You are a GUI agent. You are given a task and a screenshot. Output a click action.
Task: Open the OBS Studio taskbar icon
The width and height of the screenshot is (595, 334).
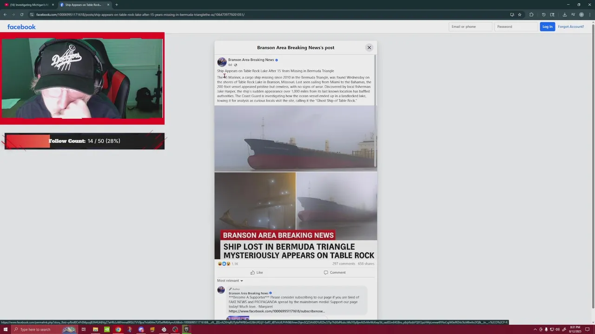click(x=175, y=329)
